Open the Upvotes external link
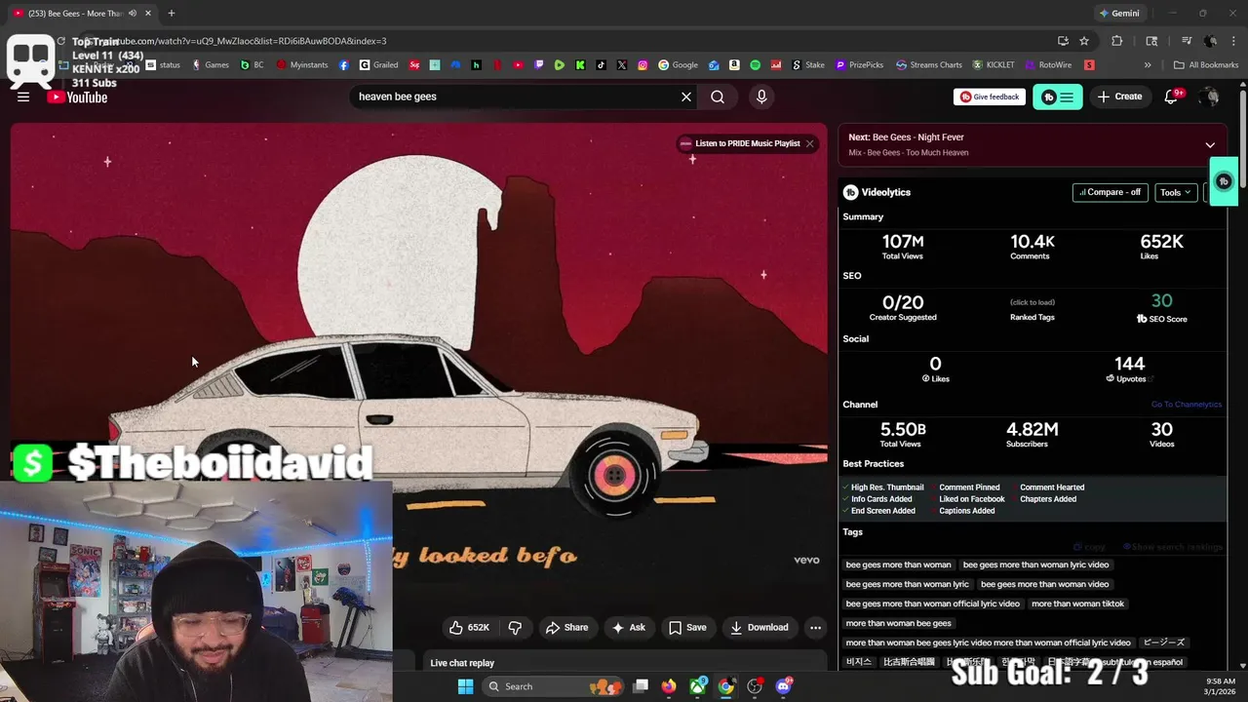Image resolution: width=1248 pixels, height=702 pixels. pyautogui.click(x=1129, y=378)
